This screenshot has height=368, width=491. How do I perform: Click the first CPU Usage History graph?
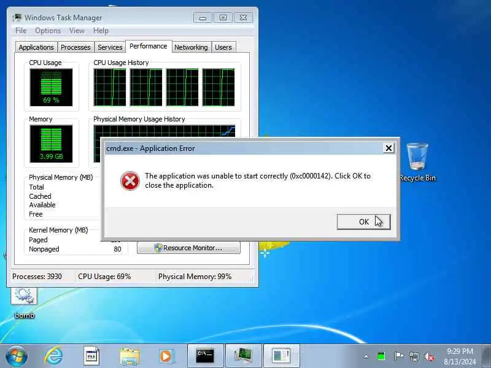pos(110,87)
